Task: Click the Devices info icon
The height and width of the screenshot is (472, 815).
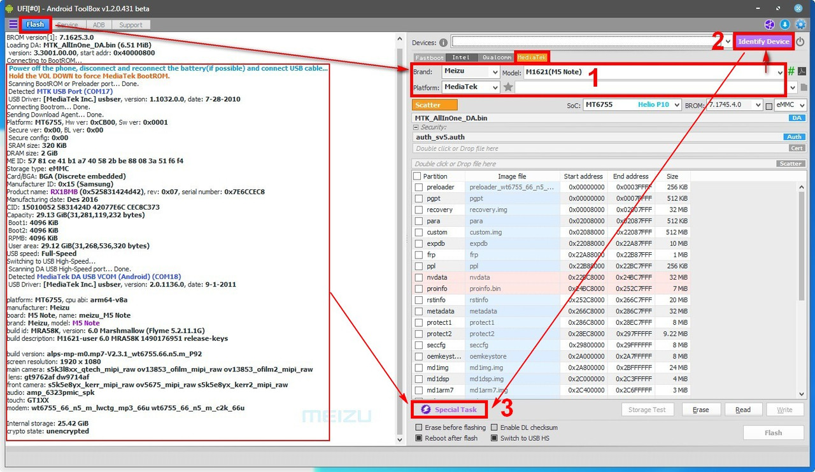Action: click(443, 43)
